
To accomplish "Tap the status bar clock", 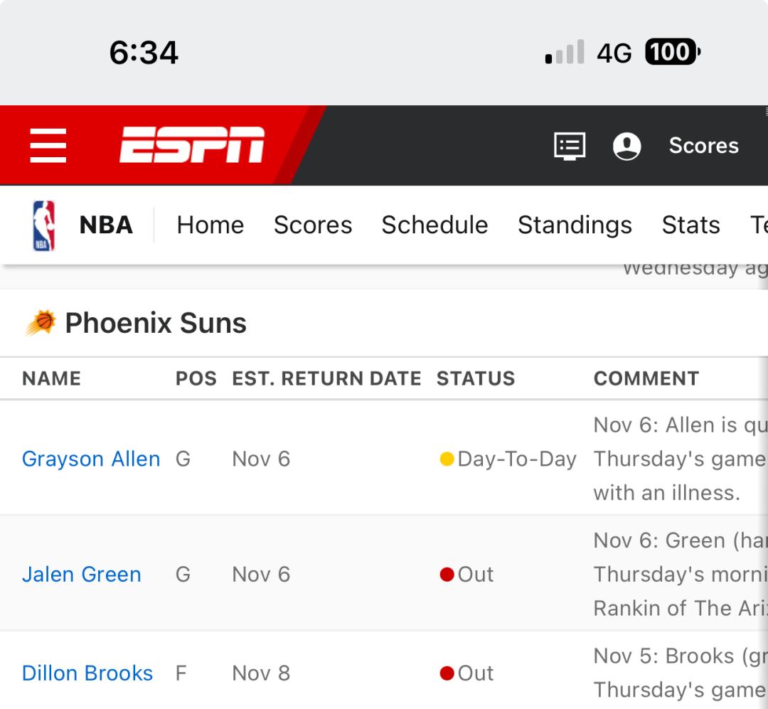I will click(x=144, y=53).
